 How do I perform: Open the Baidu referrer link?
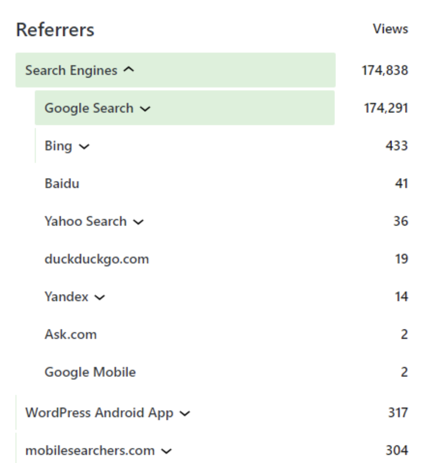click(62, 183)
